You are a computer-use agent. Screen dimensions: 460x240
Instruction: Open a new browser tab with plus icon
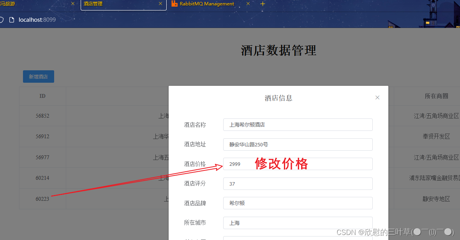[x=263, y=4]
